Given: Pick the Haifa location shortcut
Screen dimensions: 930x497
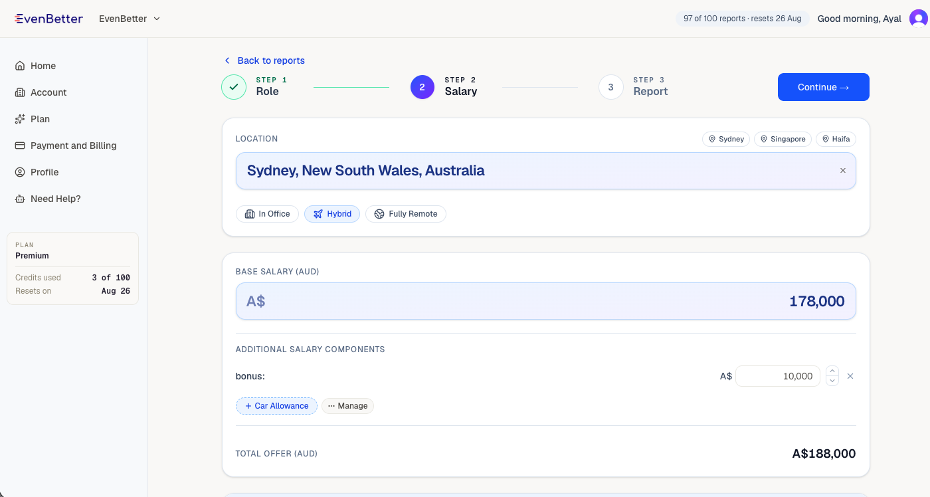Looking at the screenshot, I should pyautogui.click(x=836, y=139).
